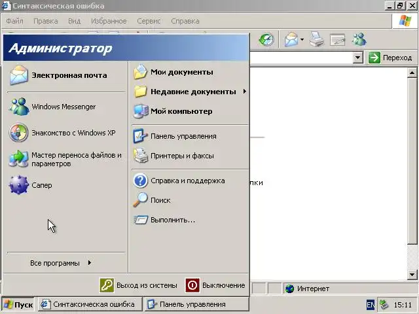This screenshot has height=314, width=419.
Task: Click the Edit page toolbar icon
Action: tap(338, 40)
